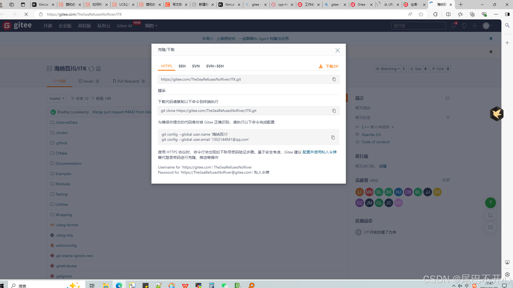View the 标签 149 tags link
The width and height of the screenshot is (513, 288).
[101, 98]
